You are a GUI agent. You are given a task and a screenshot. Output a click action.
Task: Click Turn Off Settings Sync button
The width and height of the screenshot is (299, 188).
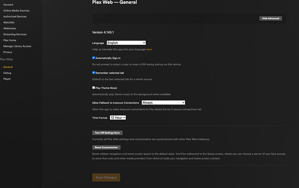pos(107,133)
